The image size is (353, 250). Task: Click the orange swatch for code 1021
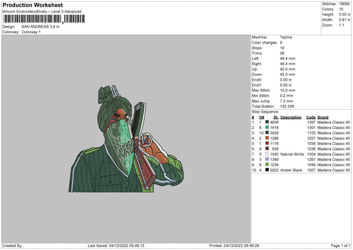pos(267,138)
